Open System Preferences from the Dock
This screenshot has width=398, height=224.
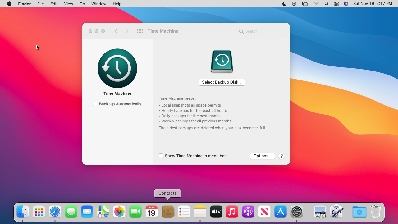point(297,212)
